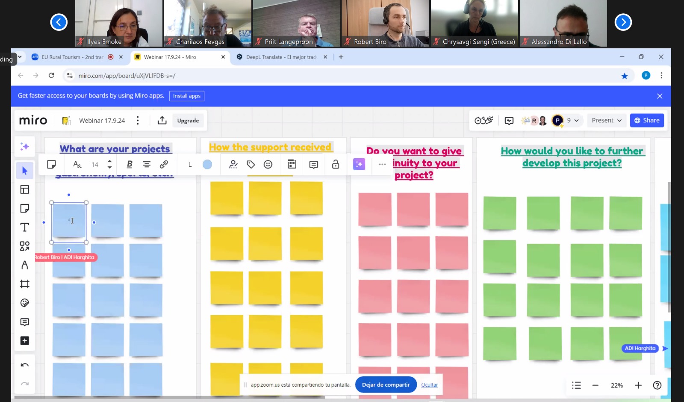Bookmark this page with the star icon
This screenshot has height=402, width=684.
tap(625, 76)
